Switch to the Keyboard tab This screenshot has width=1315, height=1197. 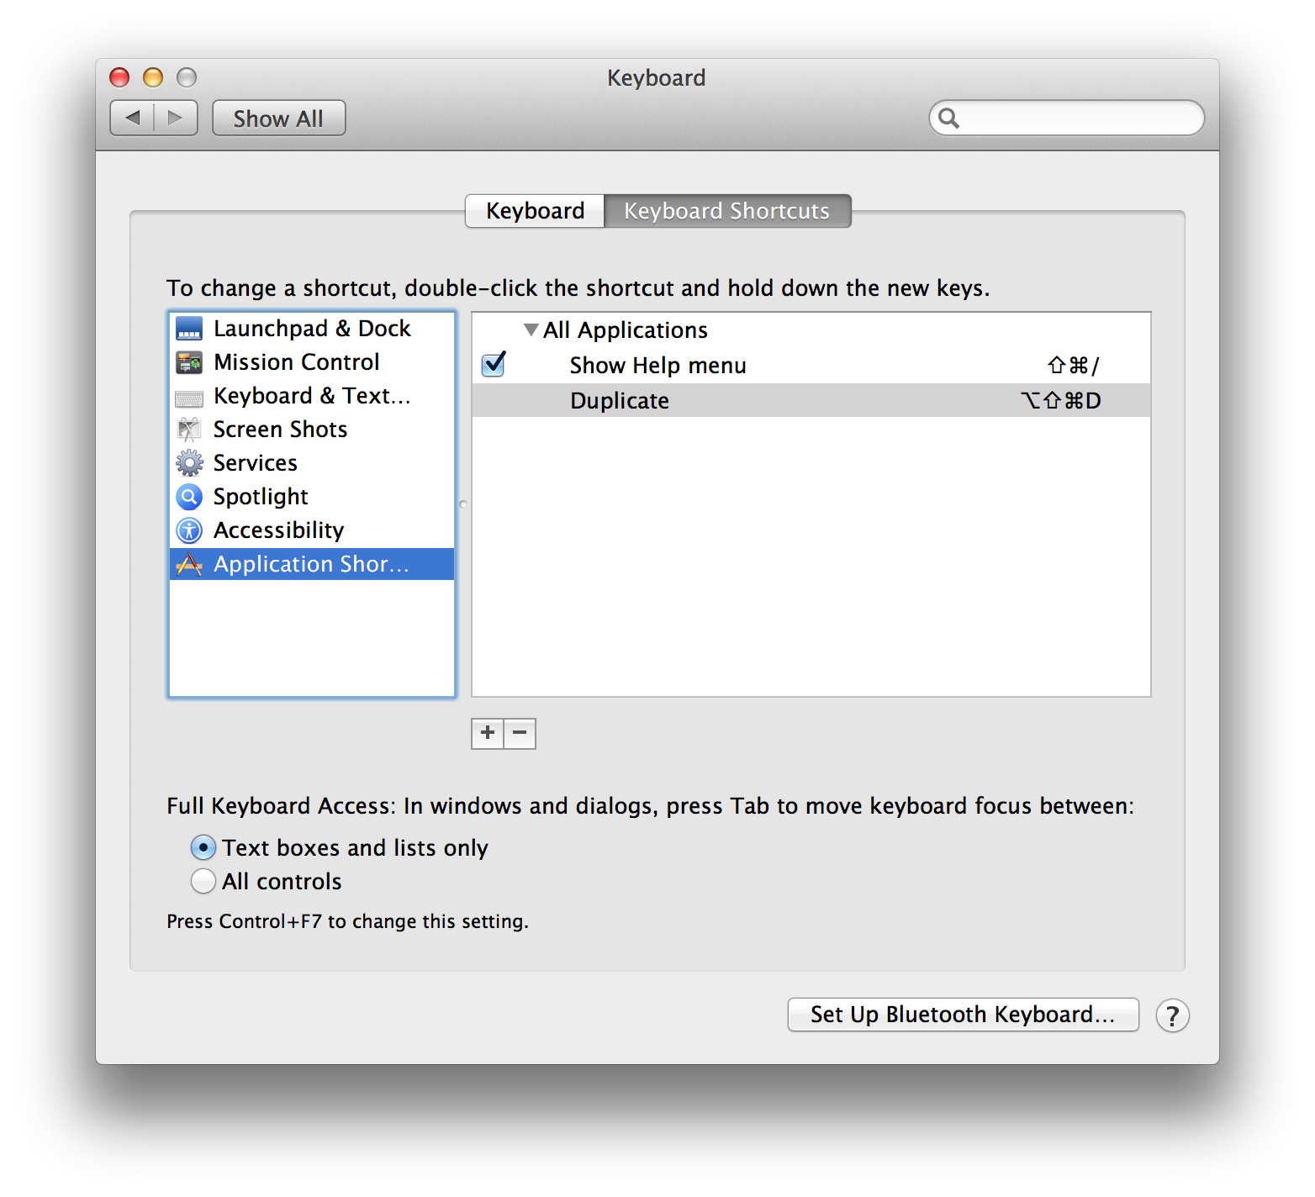(x=535, y=211)
